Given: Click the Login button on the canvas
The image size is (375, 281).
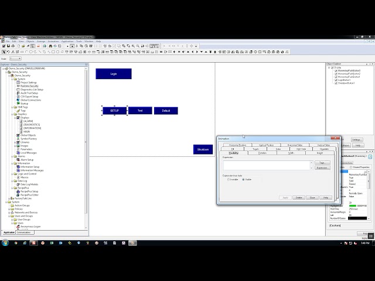Looking at the screenshot, I should [114, 74].
